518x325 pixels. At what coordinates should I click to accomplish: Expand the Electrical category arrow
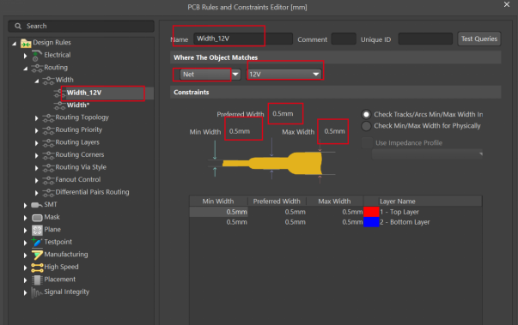pyautogui.click(x=26, y=56)
